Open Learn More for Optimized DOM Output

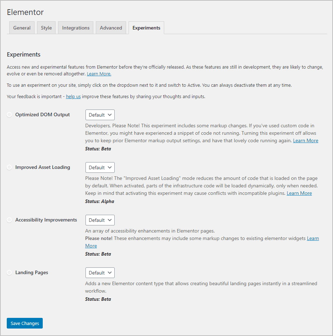306,140
